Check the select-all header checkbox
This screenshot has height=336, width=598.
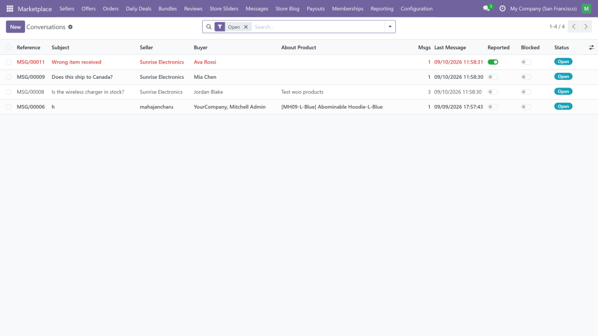tap(8, 47)
